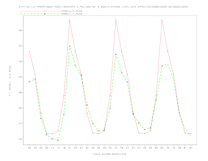Click the y-axis tick label 36

[20, 31]
